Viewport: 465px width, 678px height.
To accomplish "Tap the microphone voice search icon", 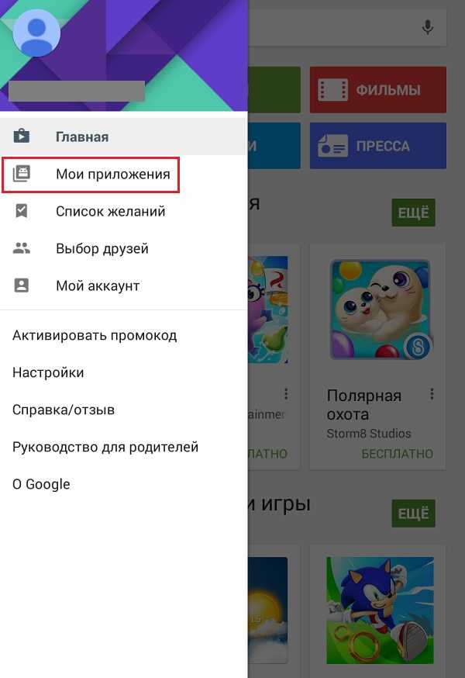I will pos(427,28).
